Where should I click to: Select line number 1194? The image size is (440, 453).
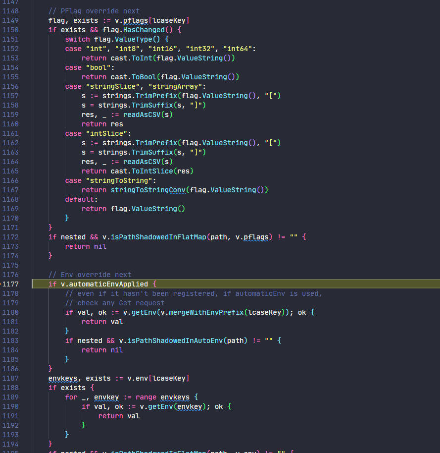[11, 444]
